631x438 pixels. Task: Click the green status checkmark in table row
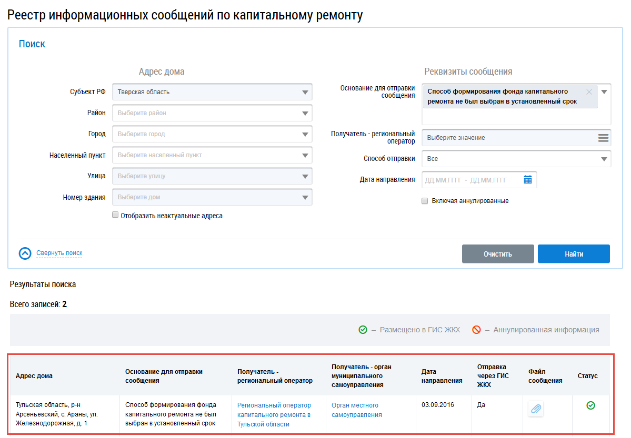coord(590,405)
